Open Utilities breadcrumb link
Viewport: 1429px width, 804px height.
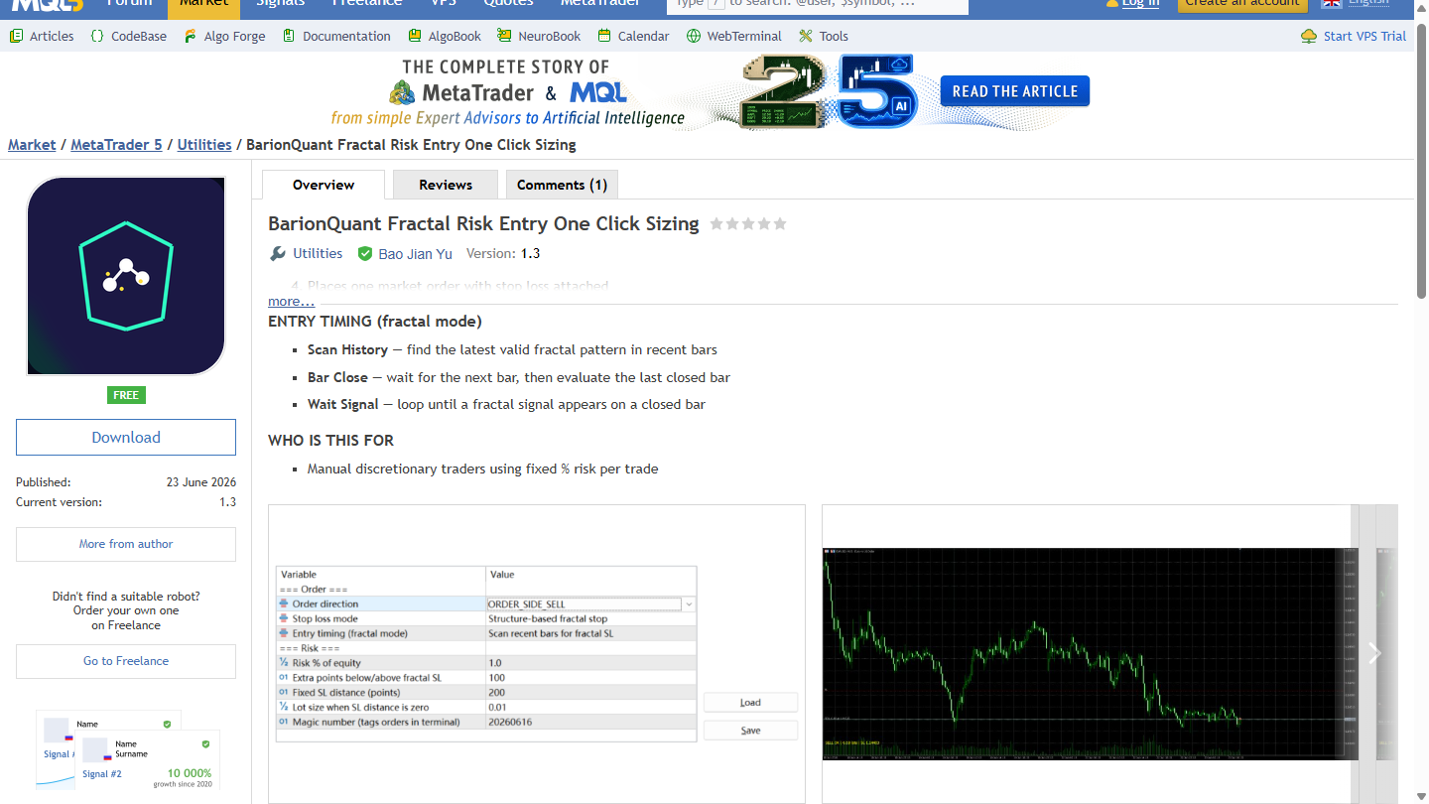coord(204,145)
